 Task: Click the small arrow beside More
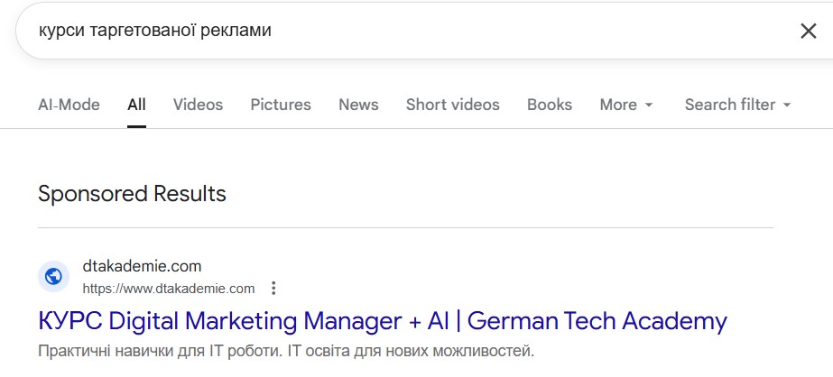click(x=649, y=106)
